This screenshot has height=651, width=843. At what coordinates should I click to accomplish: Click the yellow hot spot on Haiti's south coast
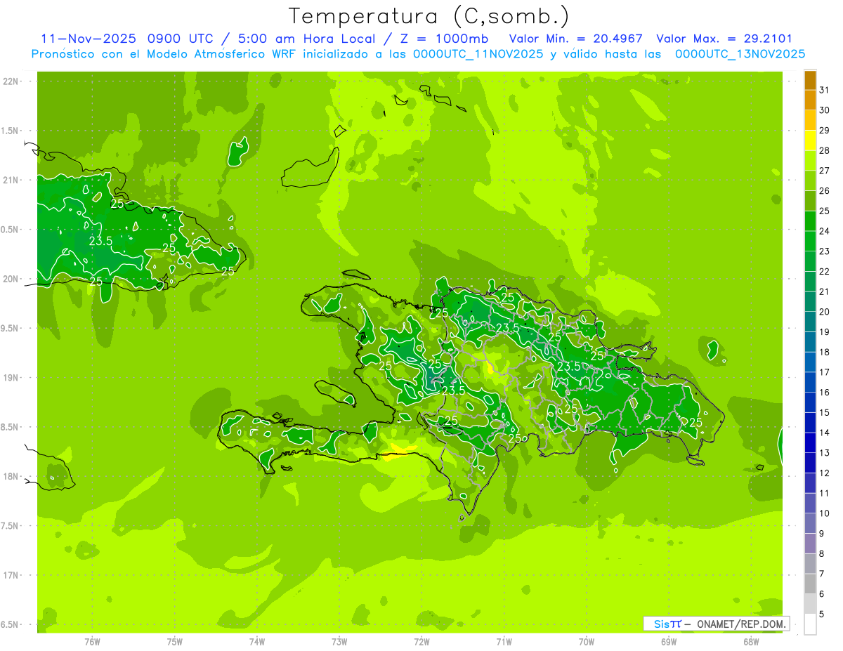click(x=401, y=449)
